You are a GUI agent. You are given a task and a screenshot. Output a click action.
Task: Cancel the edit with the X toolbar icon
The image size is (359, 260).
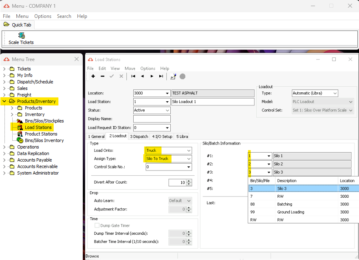click(121, 76)
